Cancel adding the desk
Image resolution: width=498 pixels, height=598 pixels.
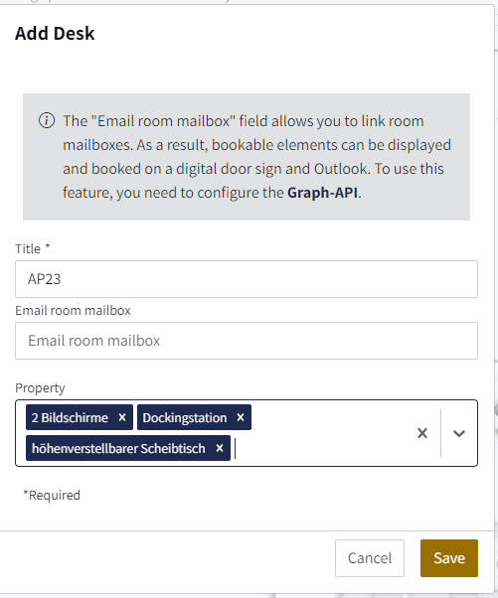click(370, 558)
